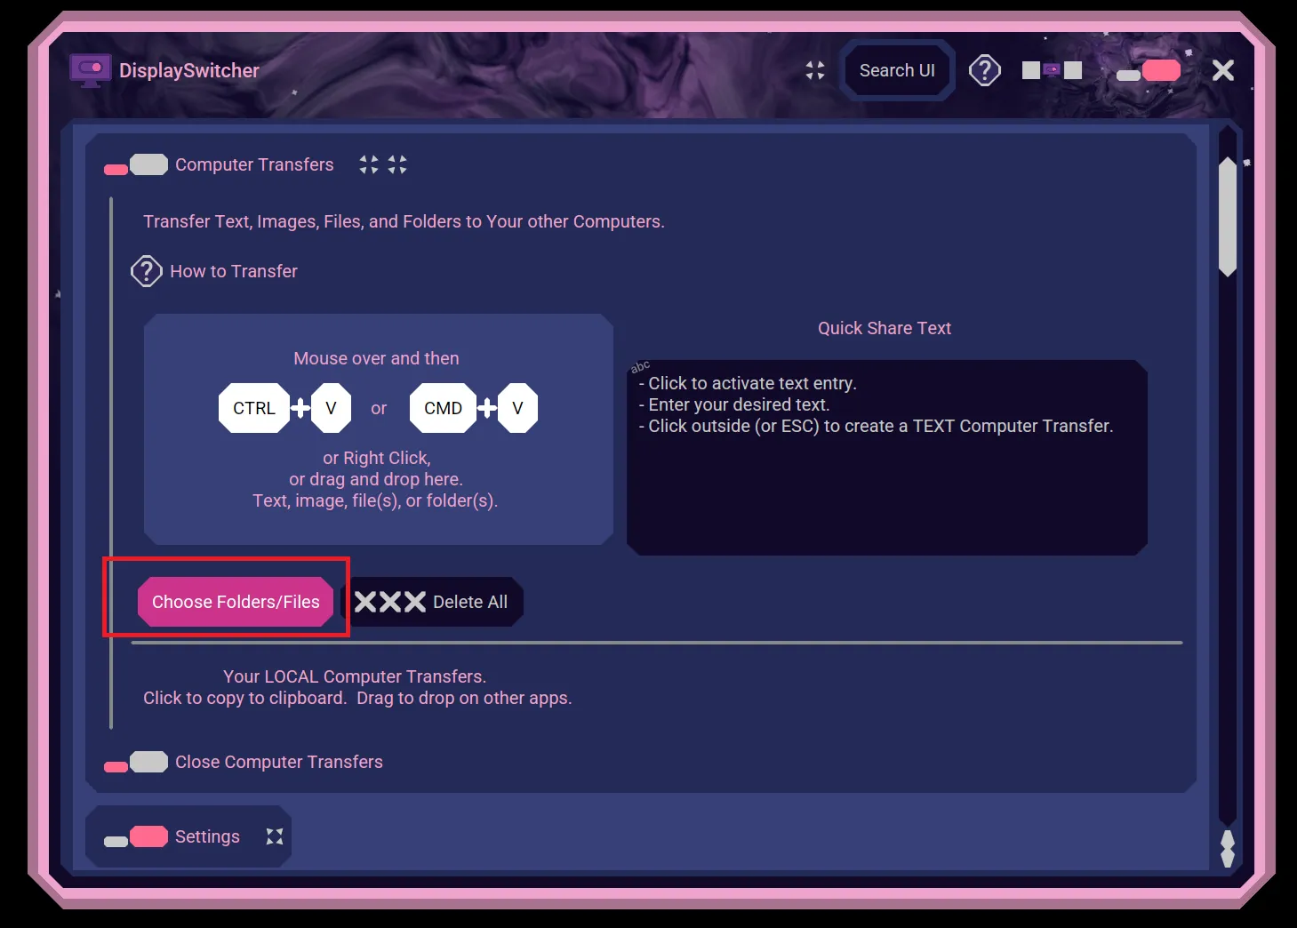Close the DisplaySwitcher window with X
1297x928 pixels.
(x=1223, y=70)
